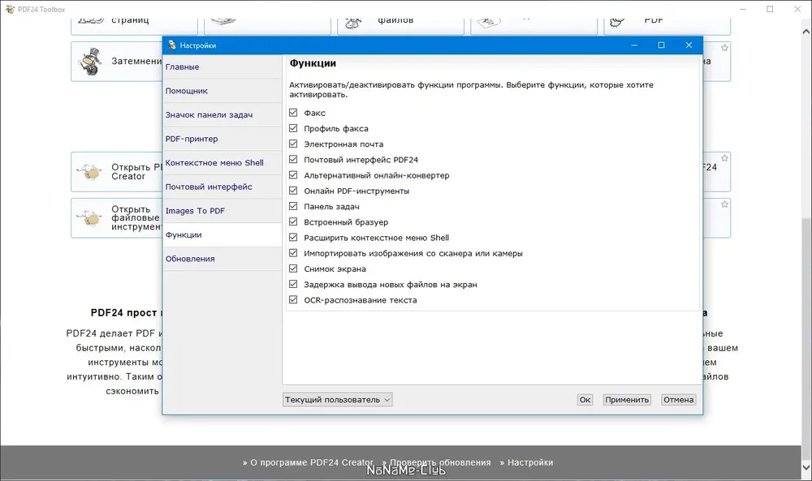Maximize the PDF24 Toolbox window
812x481 pixels.
pyautogui.click(x=770, y=9)
